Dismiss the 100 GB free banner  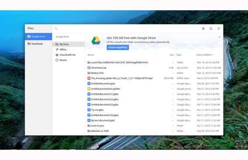coord(219,37)
